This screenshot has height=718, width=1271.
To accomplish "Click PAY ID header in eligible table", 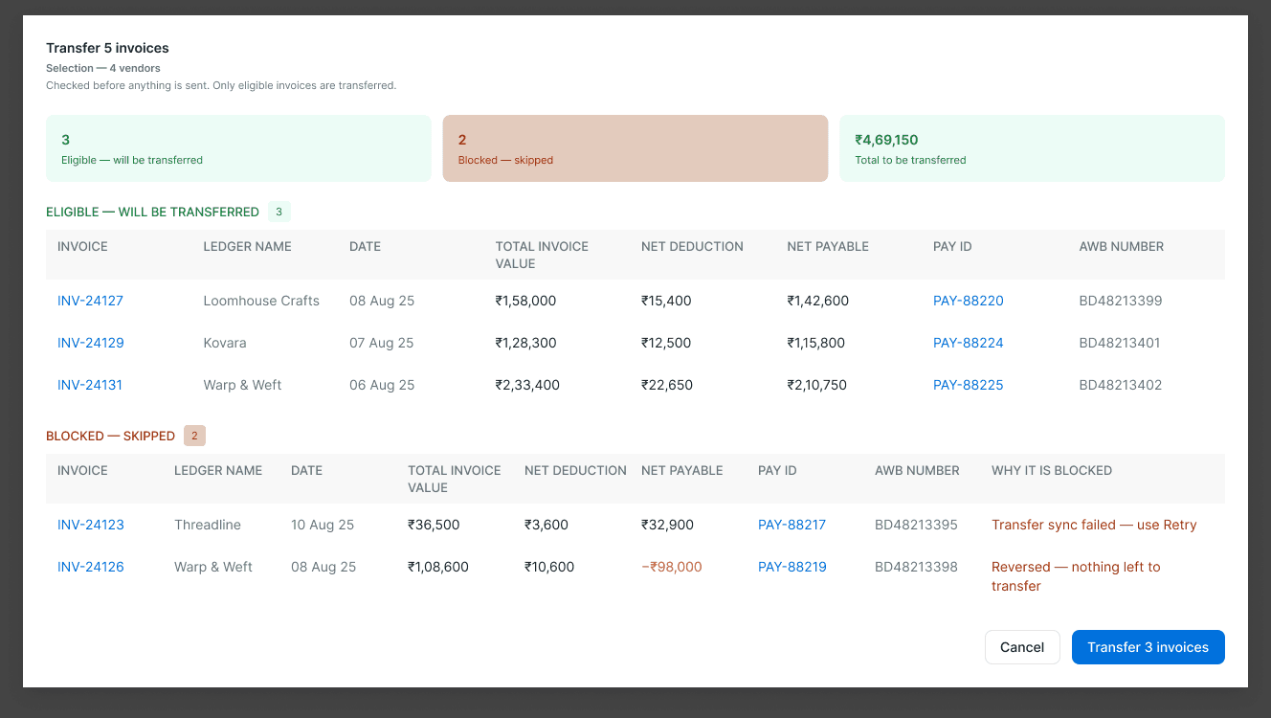I will tap(952, 246).
